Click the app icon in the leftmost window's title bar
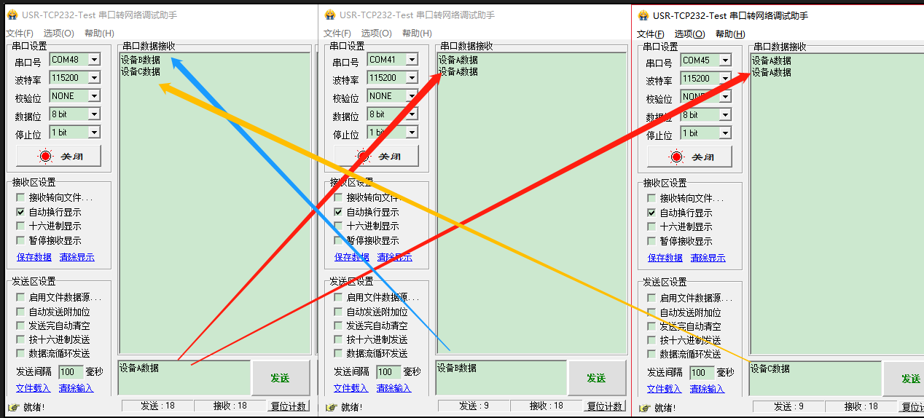The image size is (924, 418). click(x=12, y=15)
